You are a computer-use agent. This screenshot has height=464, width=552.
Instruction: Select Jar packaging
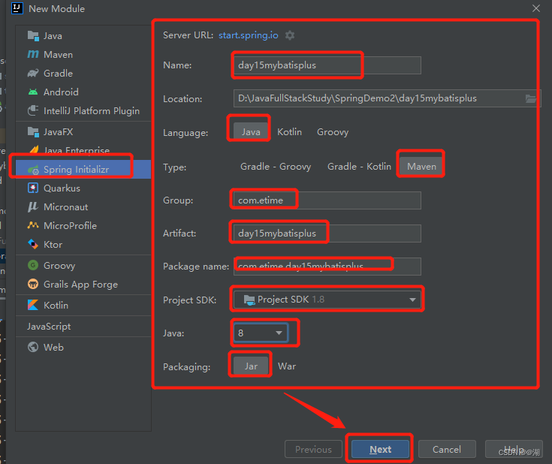251,366
